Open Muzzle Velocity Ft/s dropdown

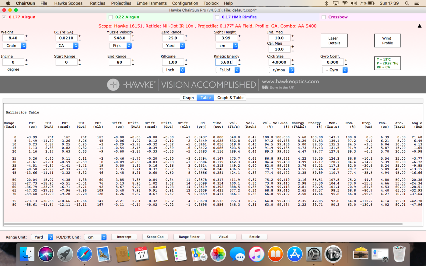[x=120, y=46]
